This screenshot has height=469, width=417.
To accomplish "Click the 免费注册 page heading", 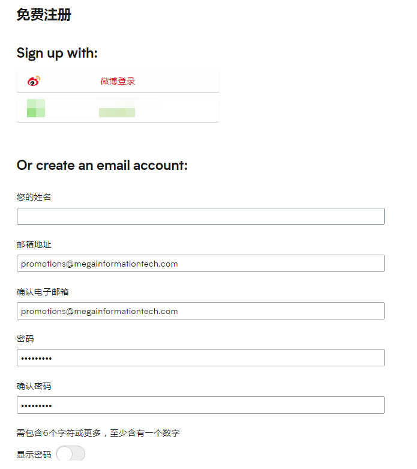I will click(44, 15).
